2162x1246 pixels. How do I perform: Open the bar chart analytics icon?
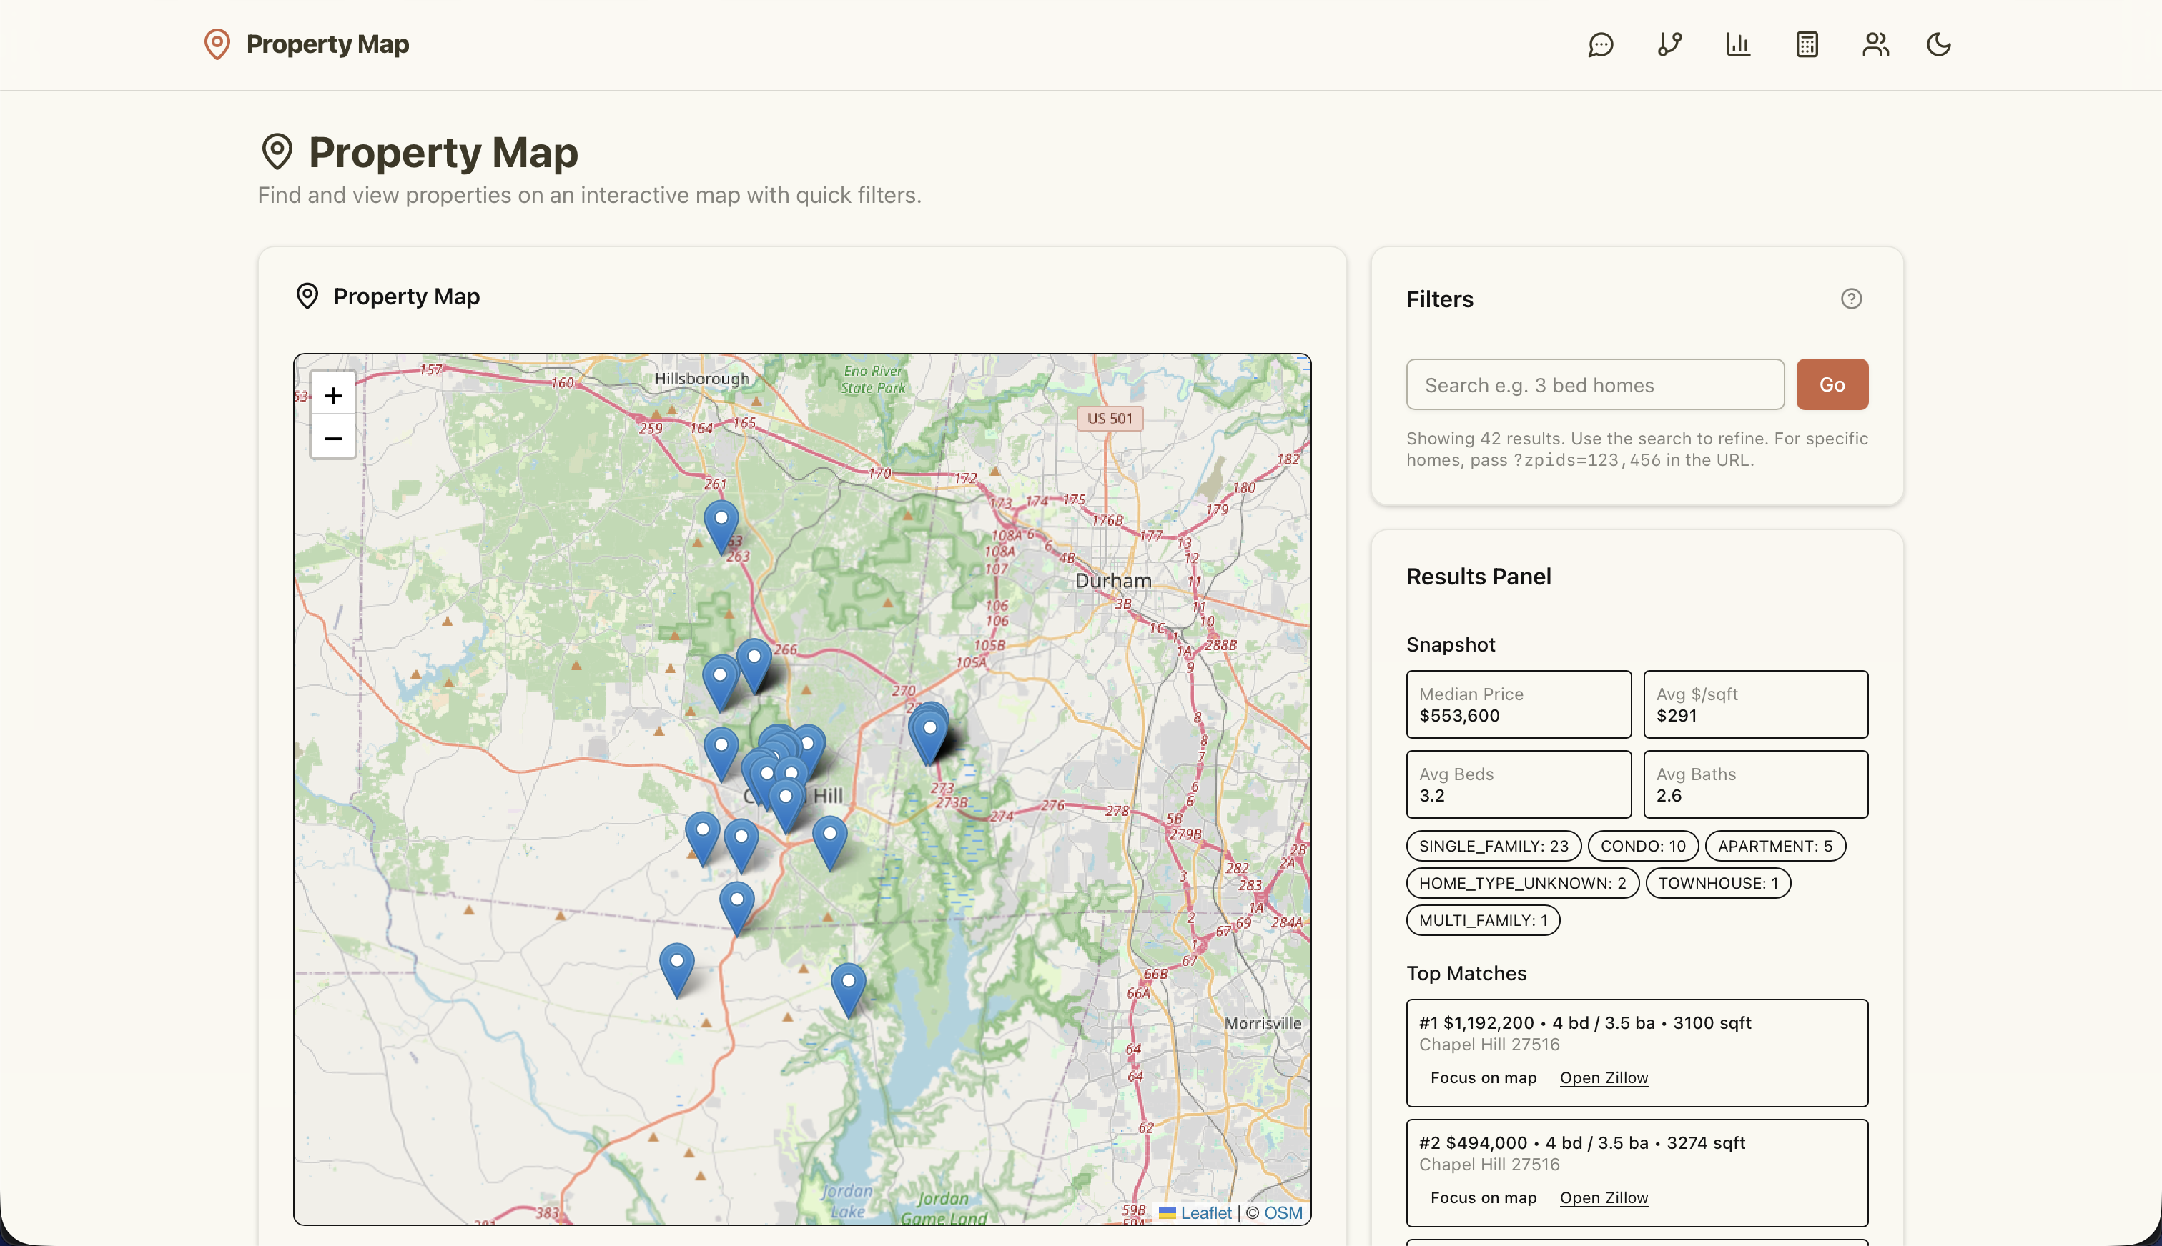1737,44
